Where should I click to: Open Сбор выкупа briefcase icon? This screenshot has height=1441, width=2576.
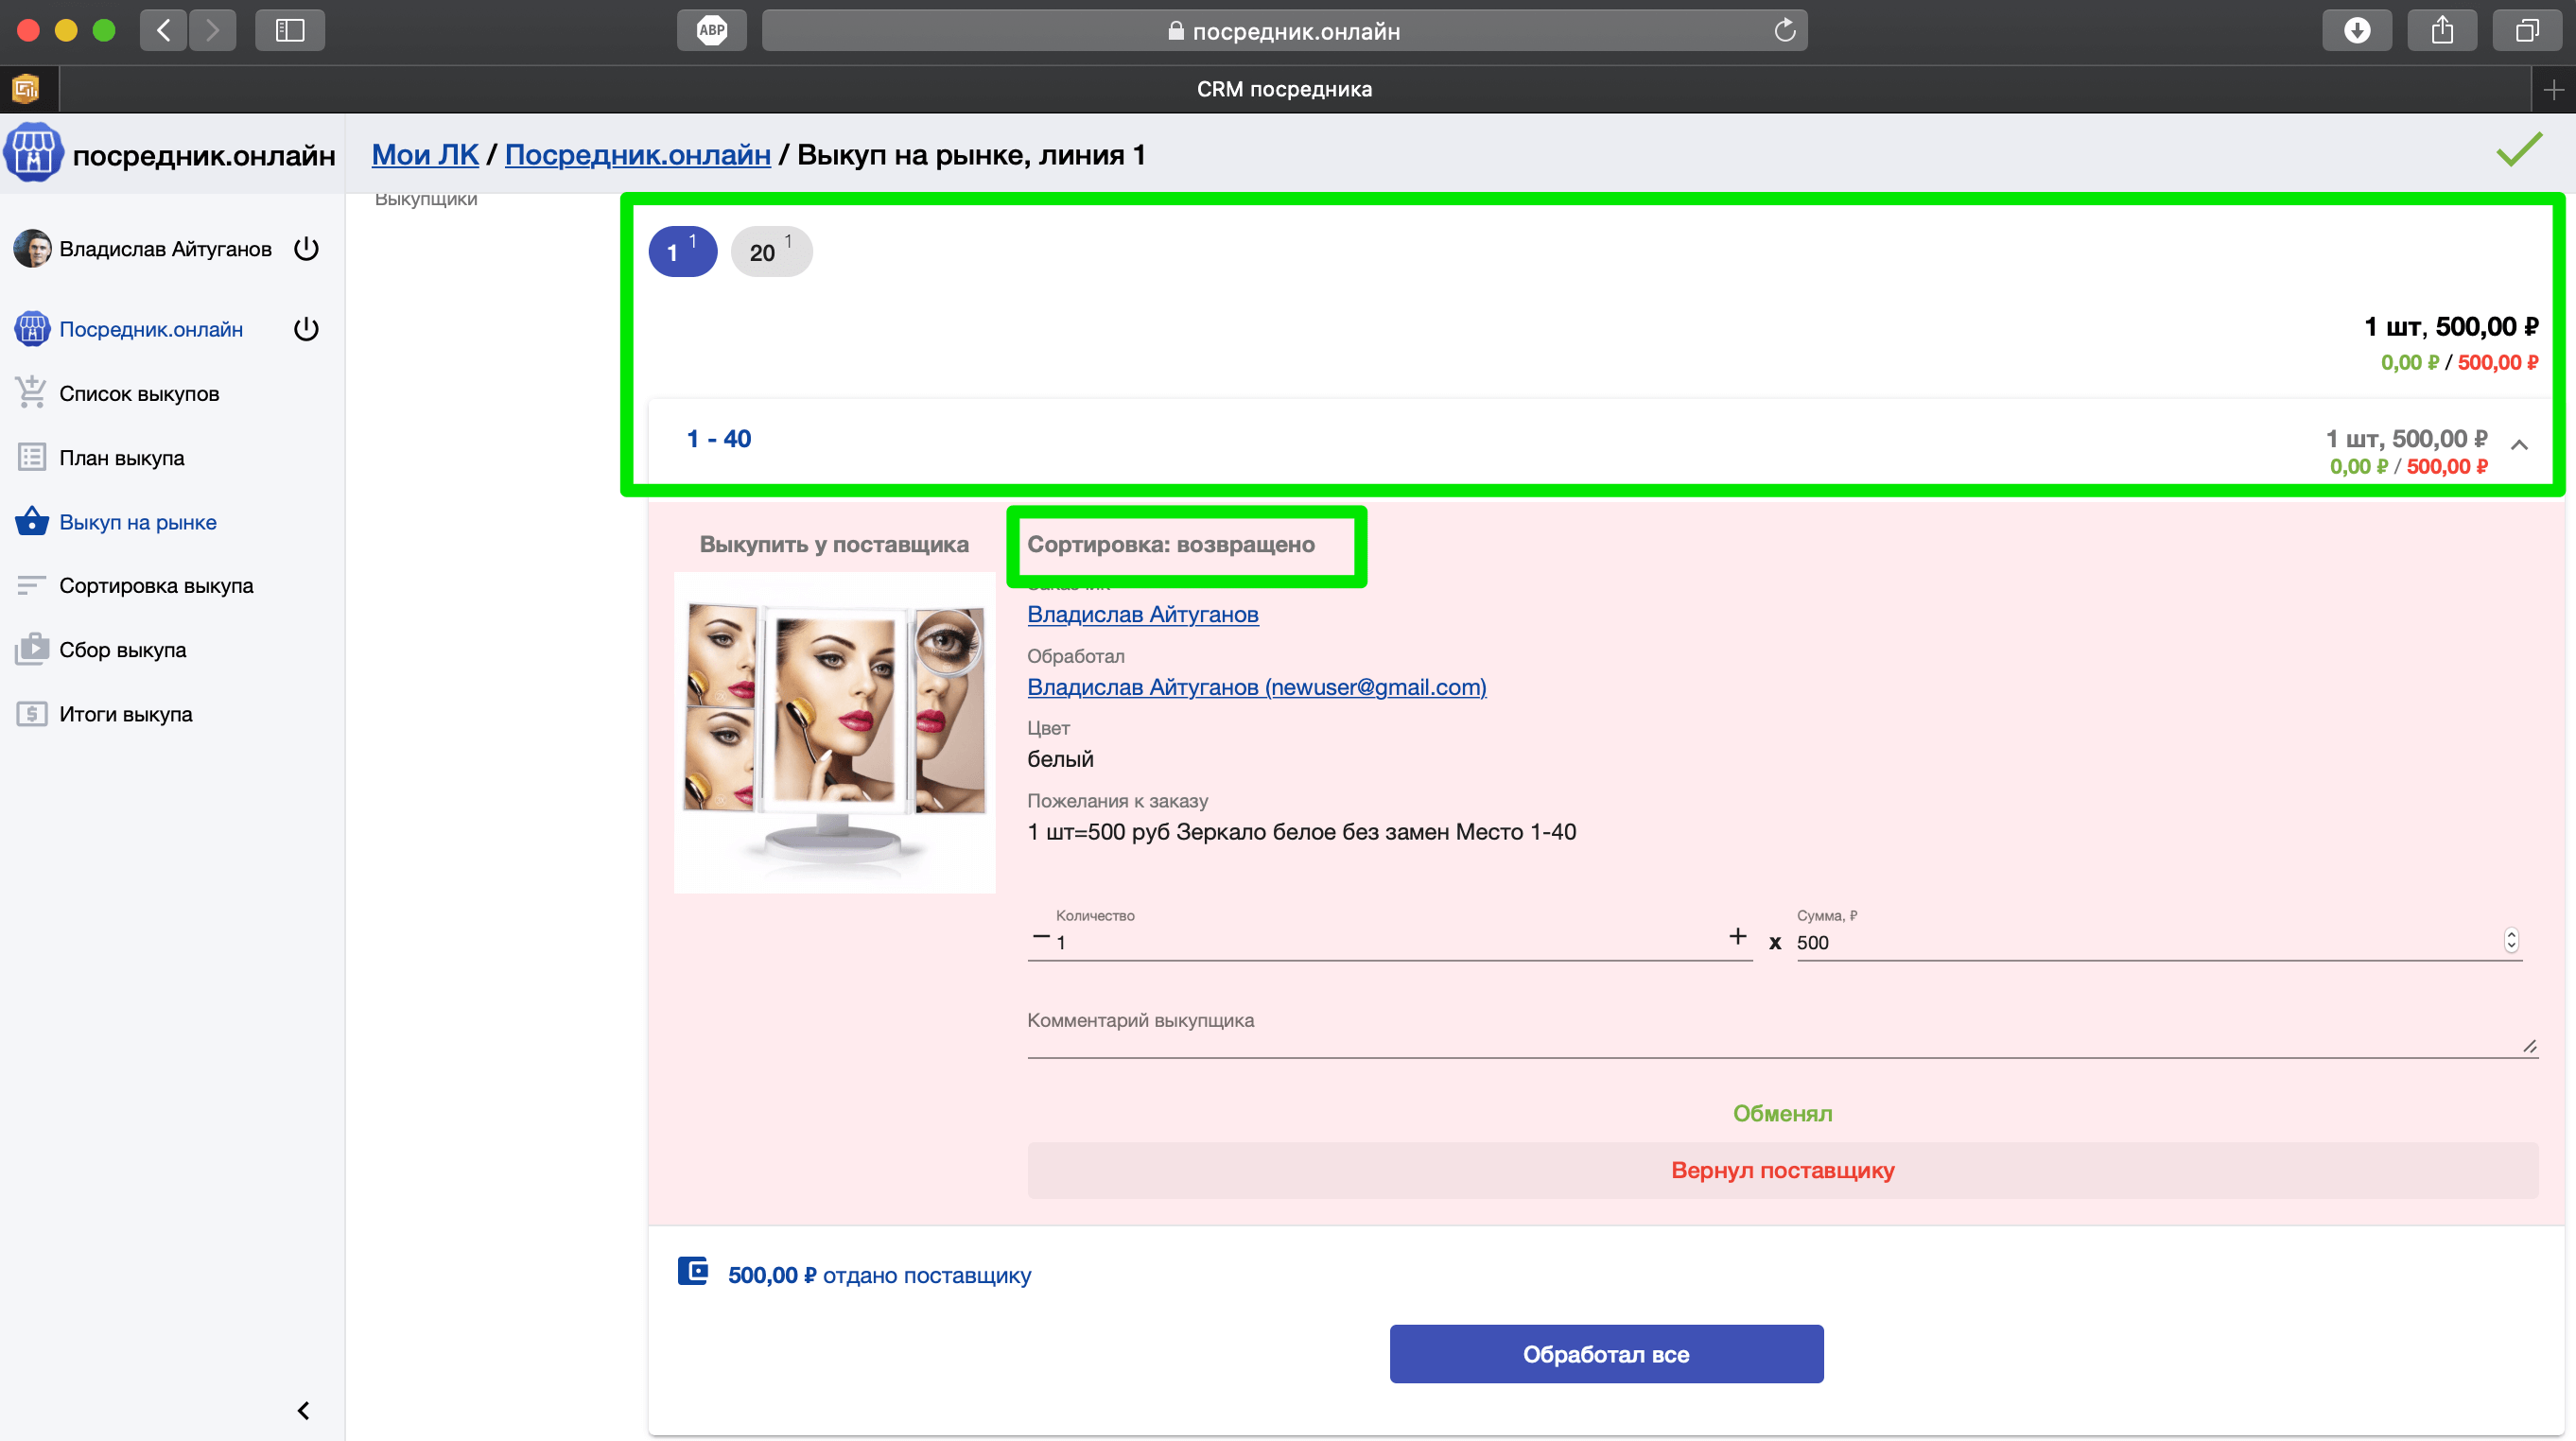click(x=31, y=649)
